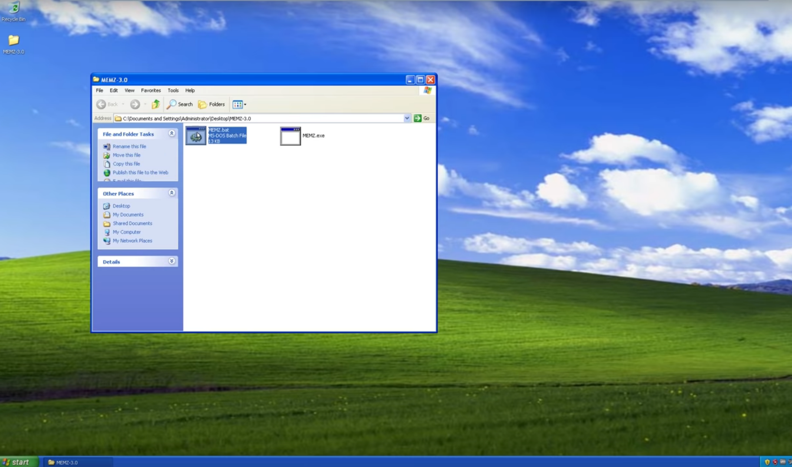Click the My Network Places icon
792x467 pixels.
[107, 241]
